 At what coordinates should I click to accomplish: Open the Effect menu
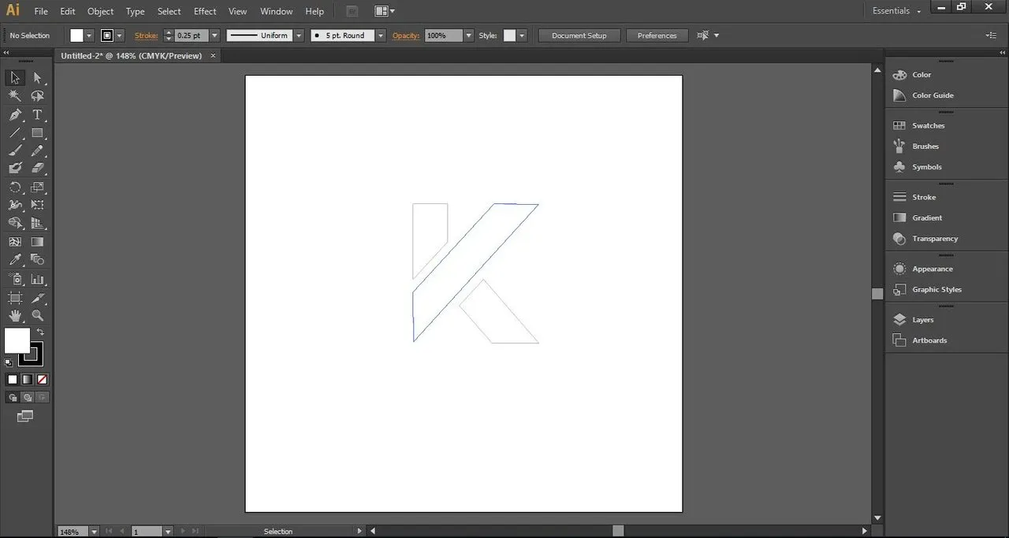[x=205, y=11]
